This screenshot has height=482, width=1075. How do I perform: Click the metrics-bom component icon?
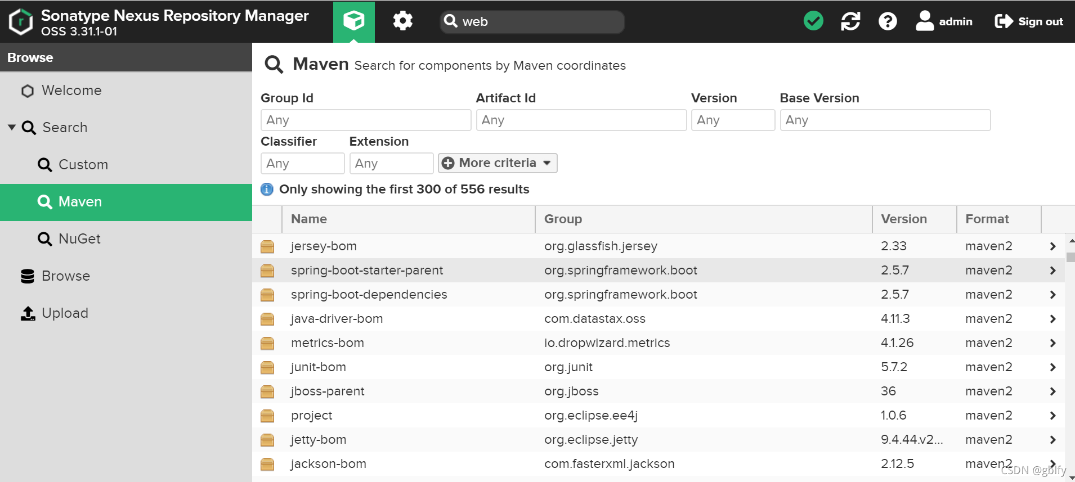click(x=267, y=343)
